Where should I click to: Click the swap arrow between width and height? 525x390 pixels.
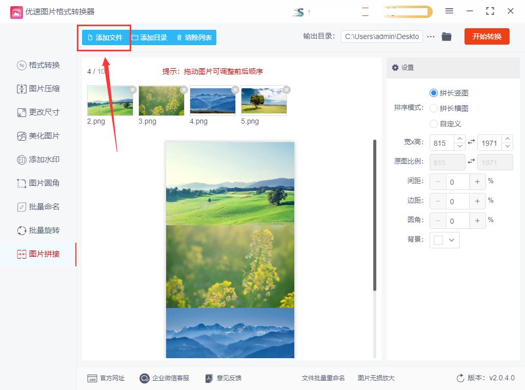point(471,142)
